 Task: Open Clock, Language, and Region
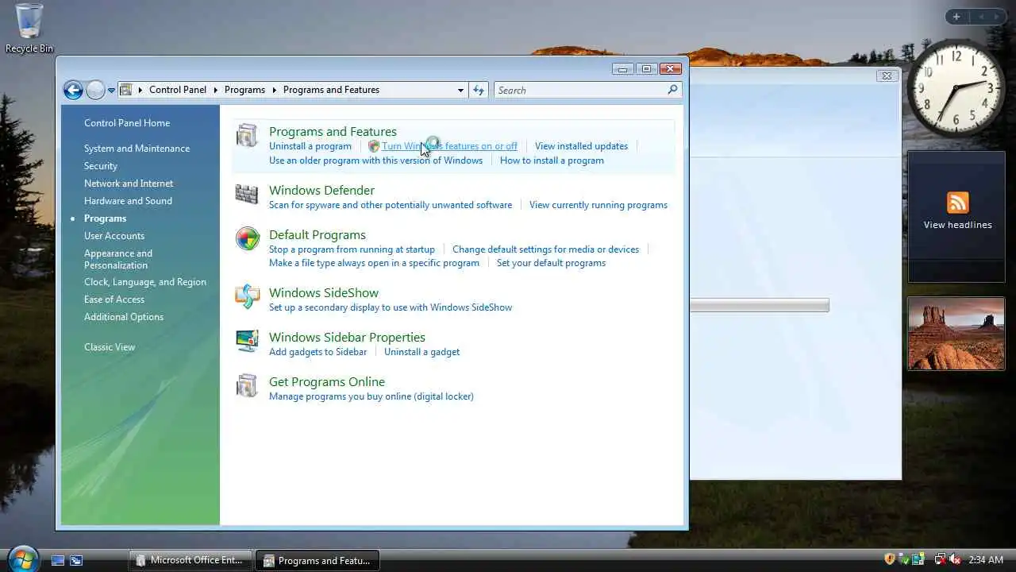[x=145, y=282]
